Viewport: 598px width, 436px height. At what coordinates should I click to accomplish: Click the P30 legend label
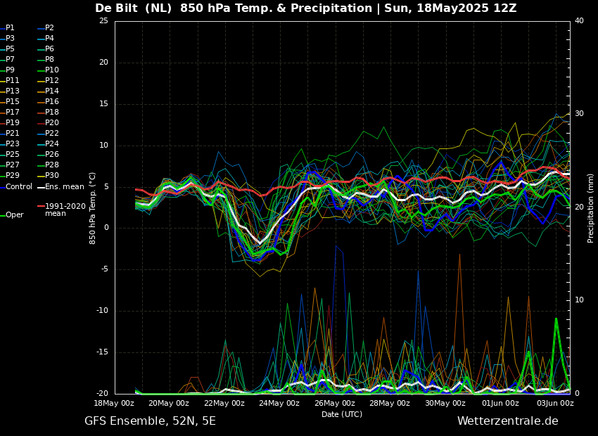[52, 176]
